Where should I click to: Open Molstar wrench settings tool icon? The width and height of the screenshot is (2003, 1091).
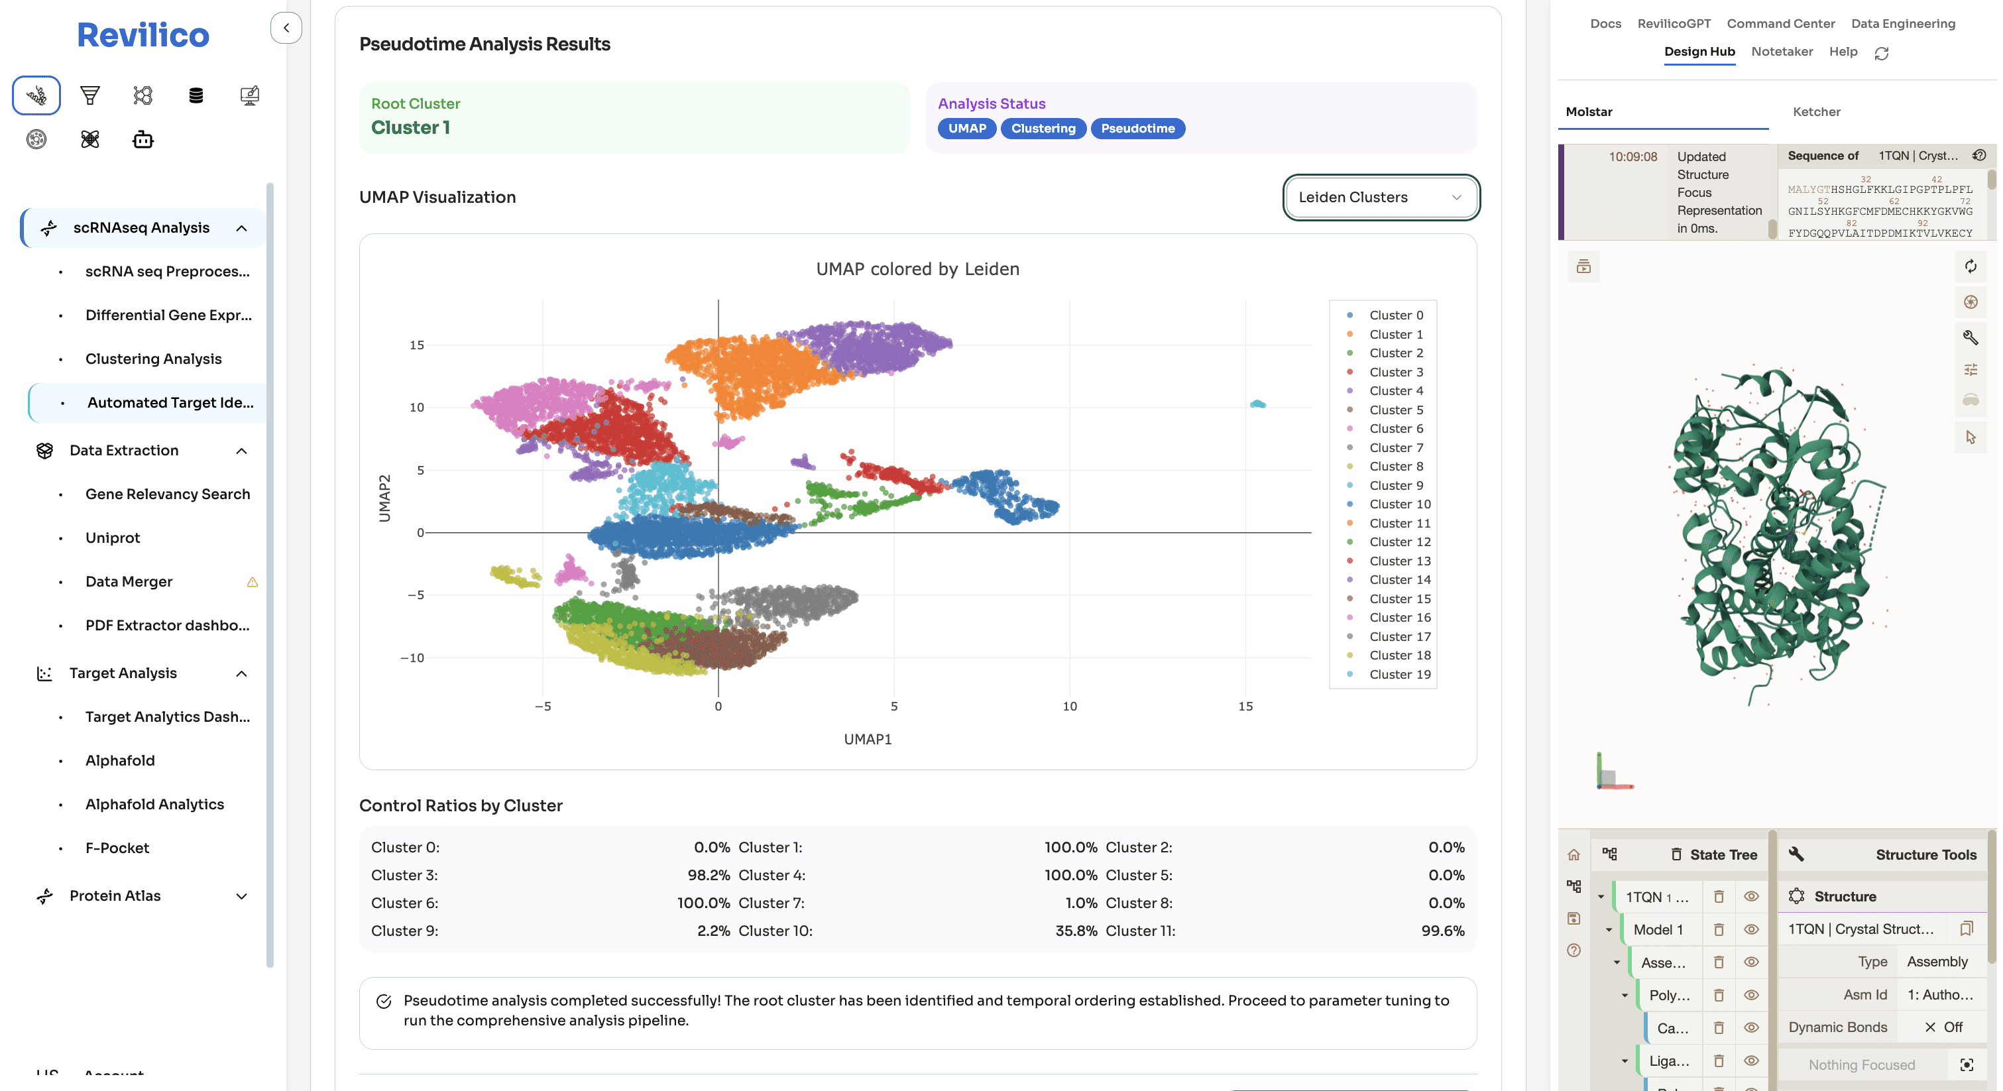1971,337
